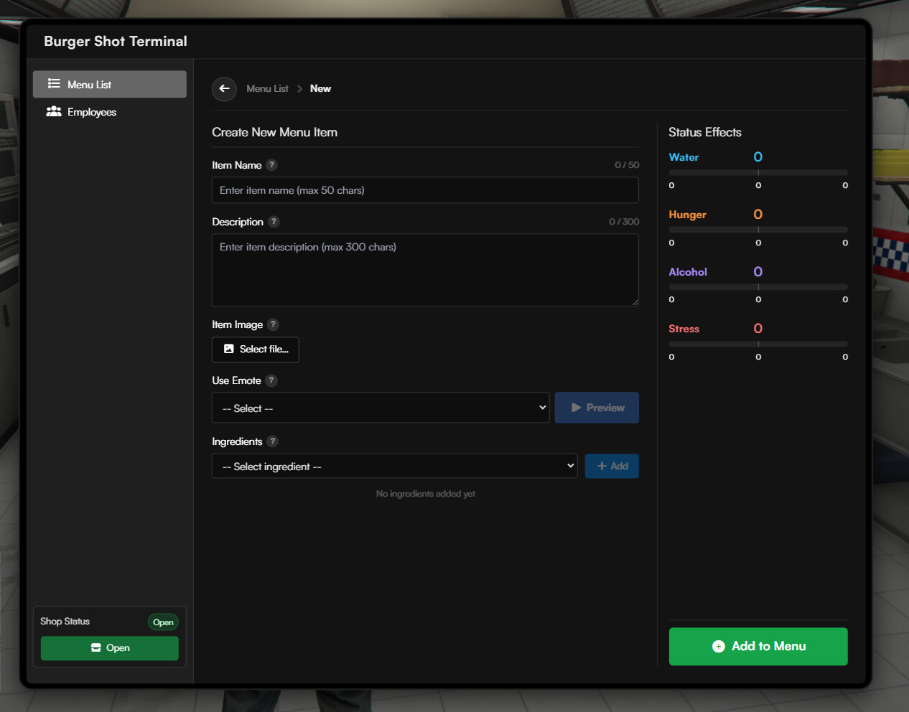Open the Employees sidebar item
This screenshot has width=909, height=712.
[x=110, y=112]
